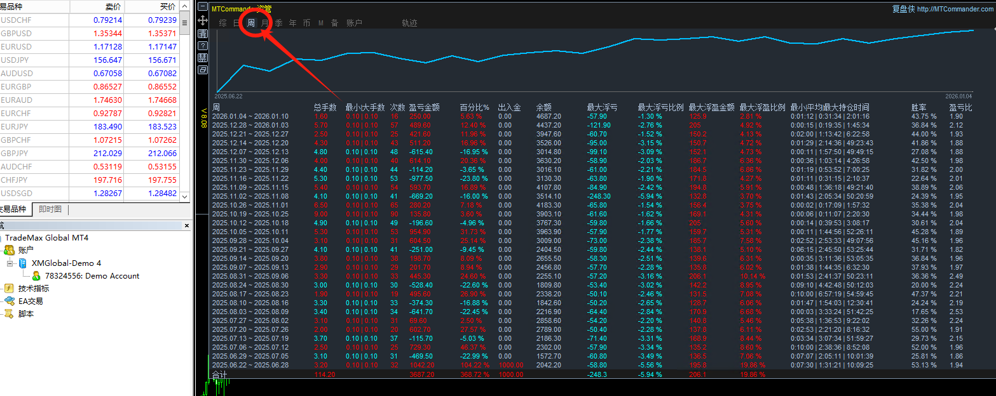The image size is (996, 396).
Task: Click the 卖价 bid column header
Action: click(x=97, y=6)
